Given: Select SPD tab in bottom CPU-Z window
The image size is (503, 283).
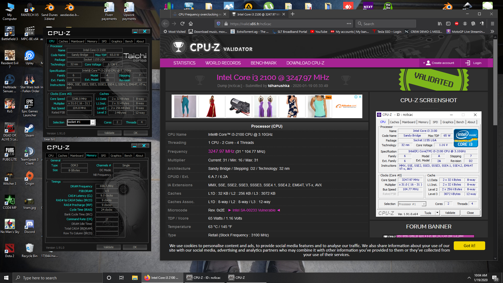Looking at the screenshot, I should [x=103, y=156].
